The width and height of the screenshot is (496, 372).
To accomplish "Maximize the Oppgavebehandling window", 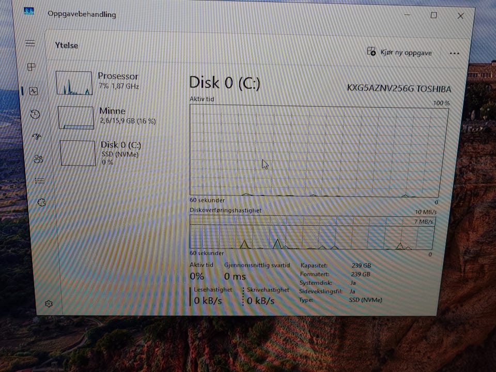I will tap(433, 15).
